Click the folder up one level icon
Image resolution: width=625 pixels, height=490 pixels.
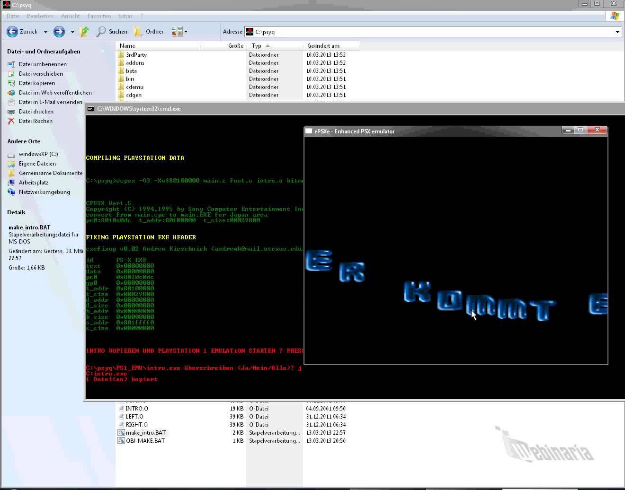84,32
